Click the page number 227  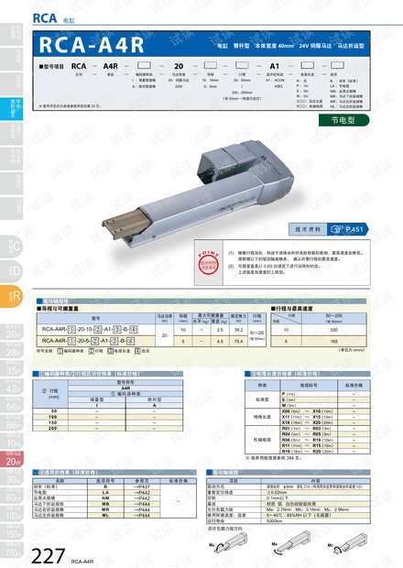point(49,556)
